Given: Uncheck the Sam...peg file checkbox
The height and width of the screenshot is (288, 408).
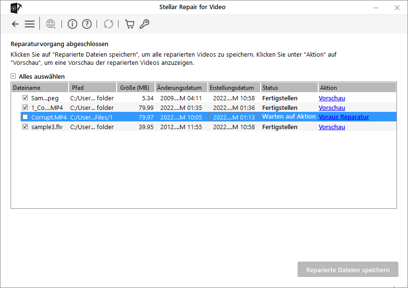Looking at the screenshot, I should click(x=25, y=98).
